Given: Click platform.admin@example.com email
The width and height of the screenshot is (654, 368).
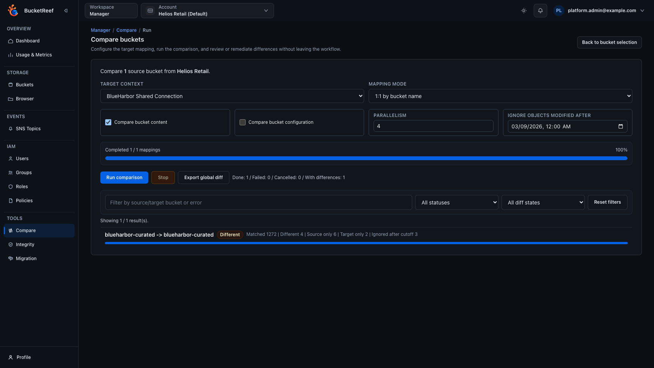Looking at the screenshot, I should tap(602, 11).
